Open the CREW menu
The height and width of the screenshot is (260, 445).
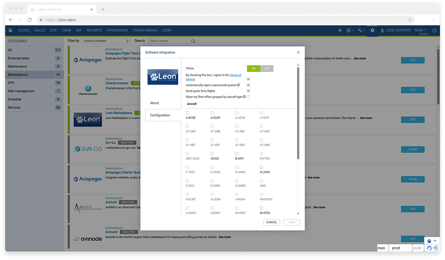66,30
